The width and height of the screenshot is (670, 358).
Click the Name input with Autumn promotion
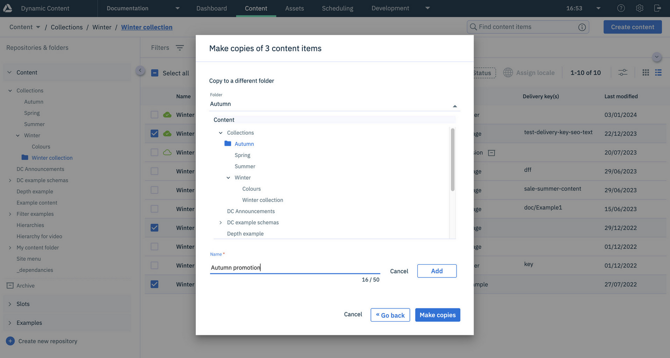tap(295, 268)
